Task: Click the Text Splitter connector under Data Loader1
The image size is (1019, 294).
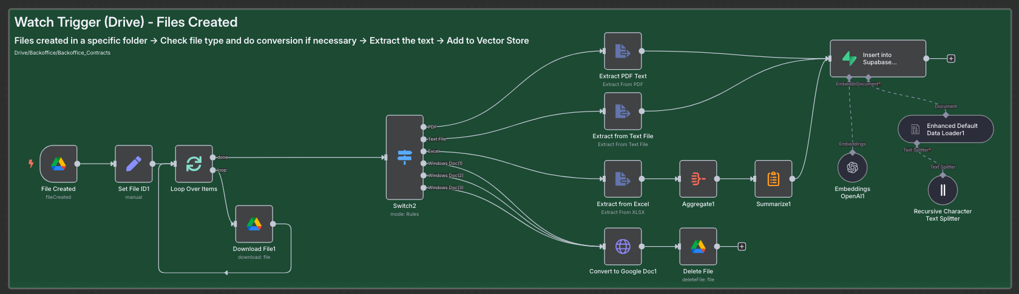Action: tap(917, 143)
